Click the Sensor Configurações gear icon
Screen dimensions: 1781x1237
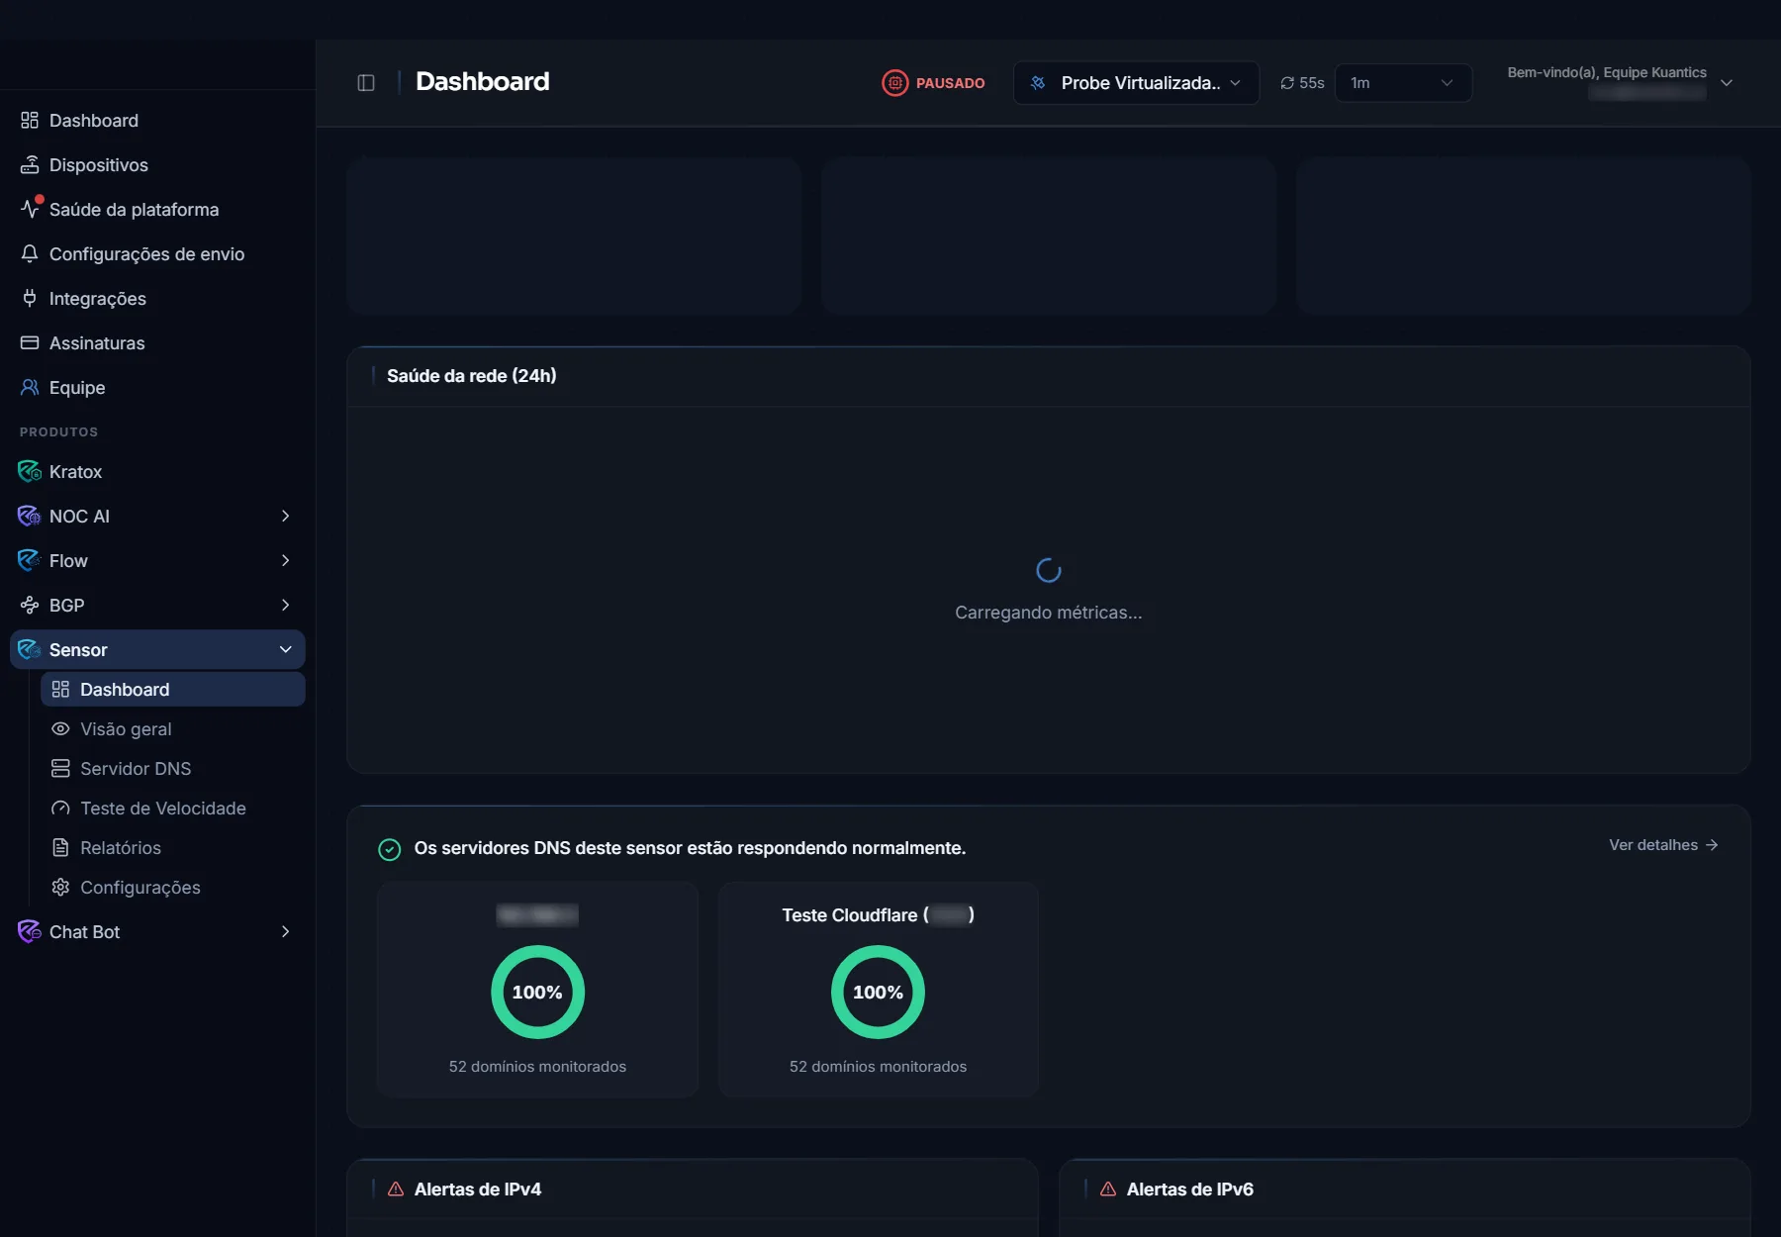60,888
